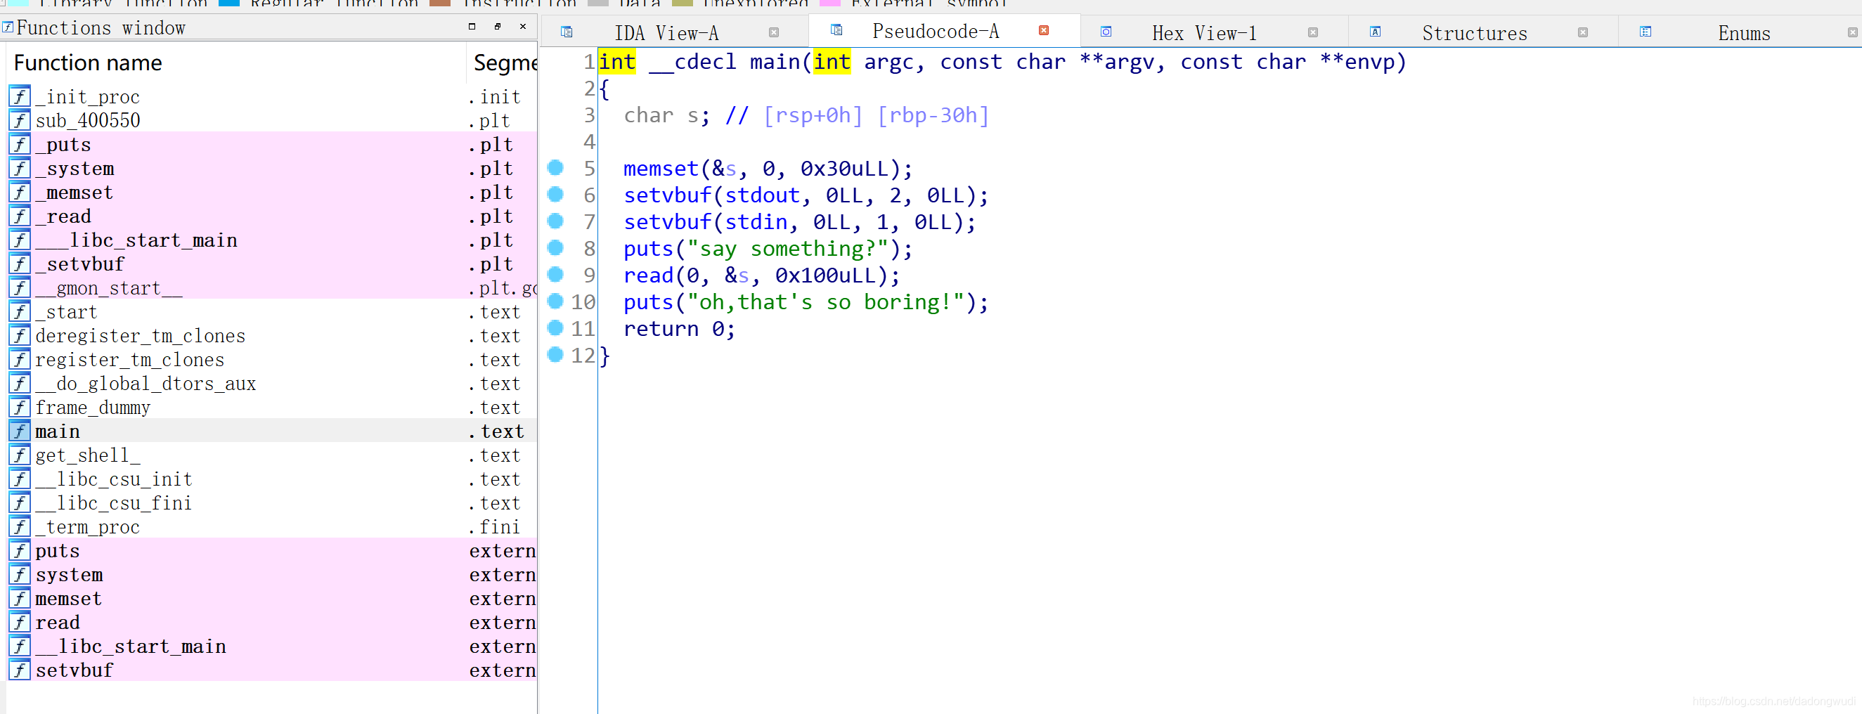The height and width of the screenshot is (714, 1862).
Task: Toggle breakpoint on line 7 setvbuf stdin
Action: pyautogui.click(x=555, y=221)
